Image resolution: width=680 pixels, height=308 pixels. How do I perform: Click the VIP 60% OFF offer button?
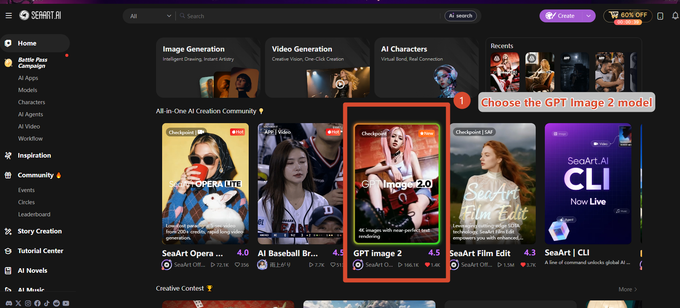tap(628, 17)
